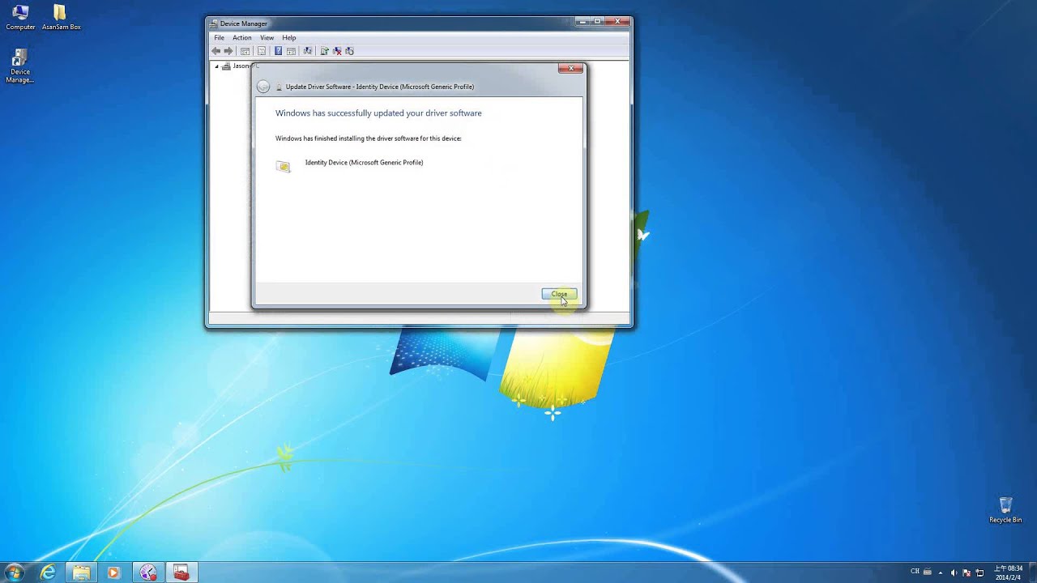Click the Identity Device smart card icon
Screen dimensions: 1037x583
pos(283,166)
